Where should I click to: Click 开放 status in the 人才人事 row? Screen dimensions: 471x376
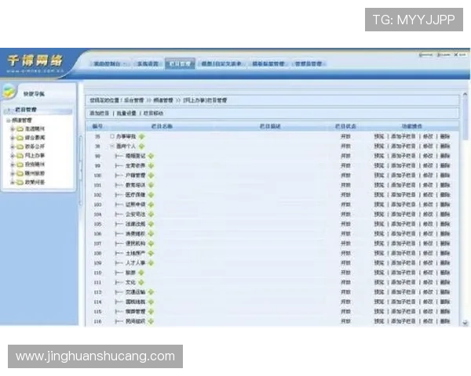coord(345,263)
